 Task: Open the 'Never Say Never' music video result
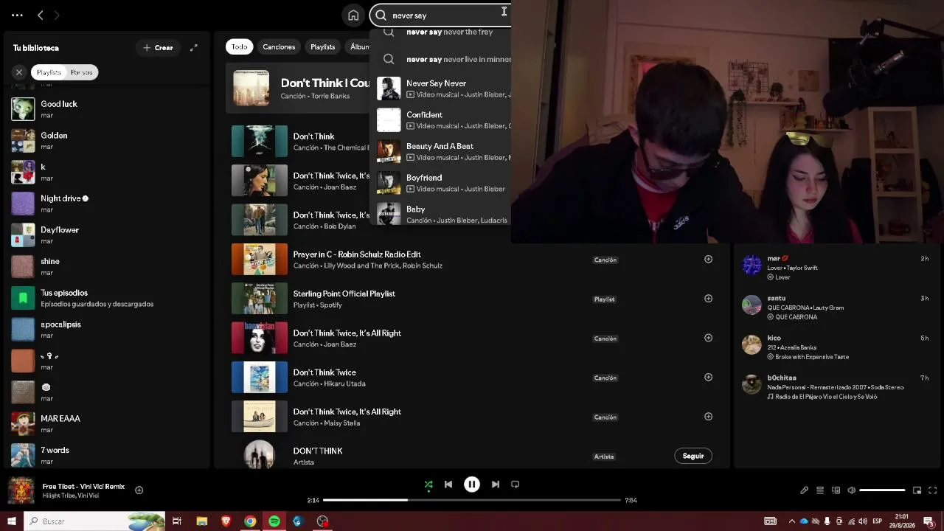pos(442,88)
